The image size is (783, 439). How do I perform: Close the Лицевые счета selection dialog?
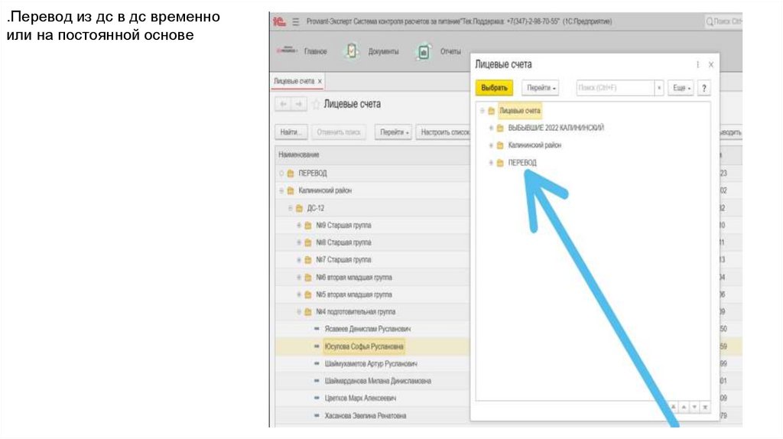[711, 64]
